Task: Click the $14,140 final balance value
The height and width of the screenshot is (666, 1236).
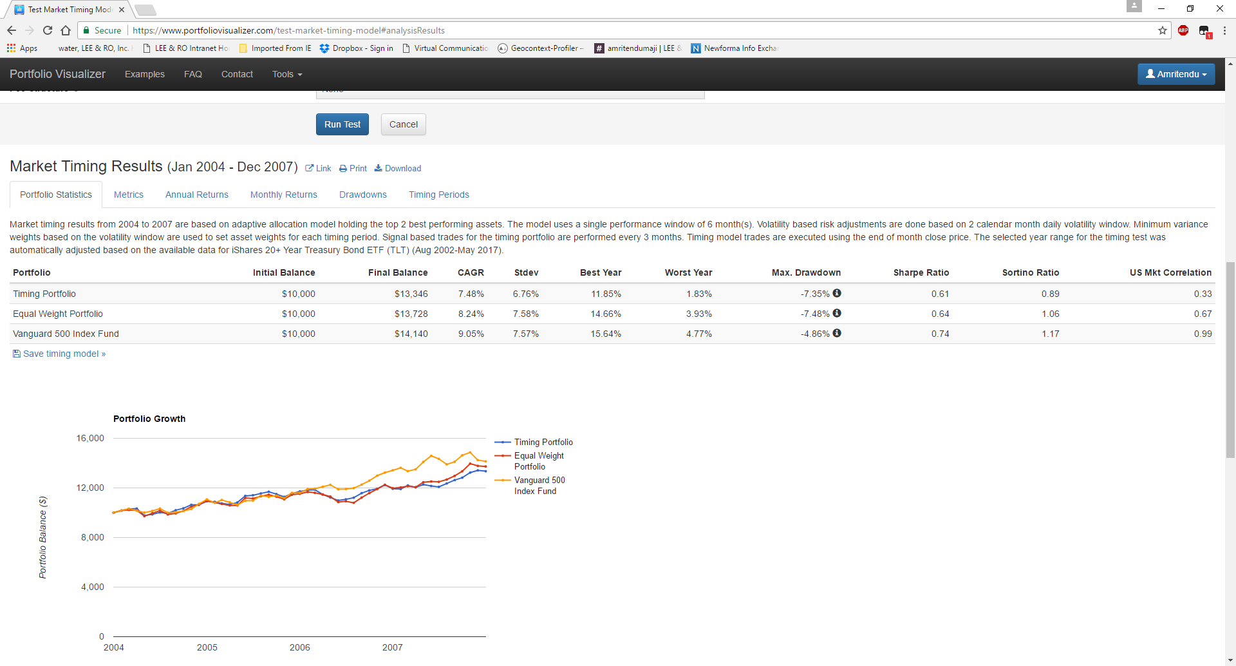Action: (411, 334)
